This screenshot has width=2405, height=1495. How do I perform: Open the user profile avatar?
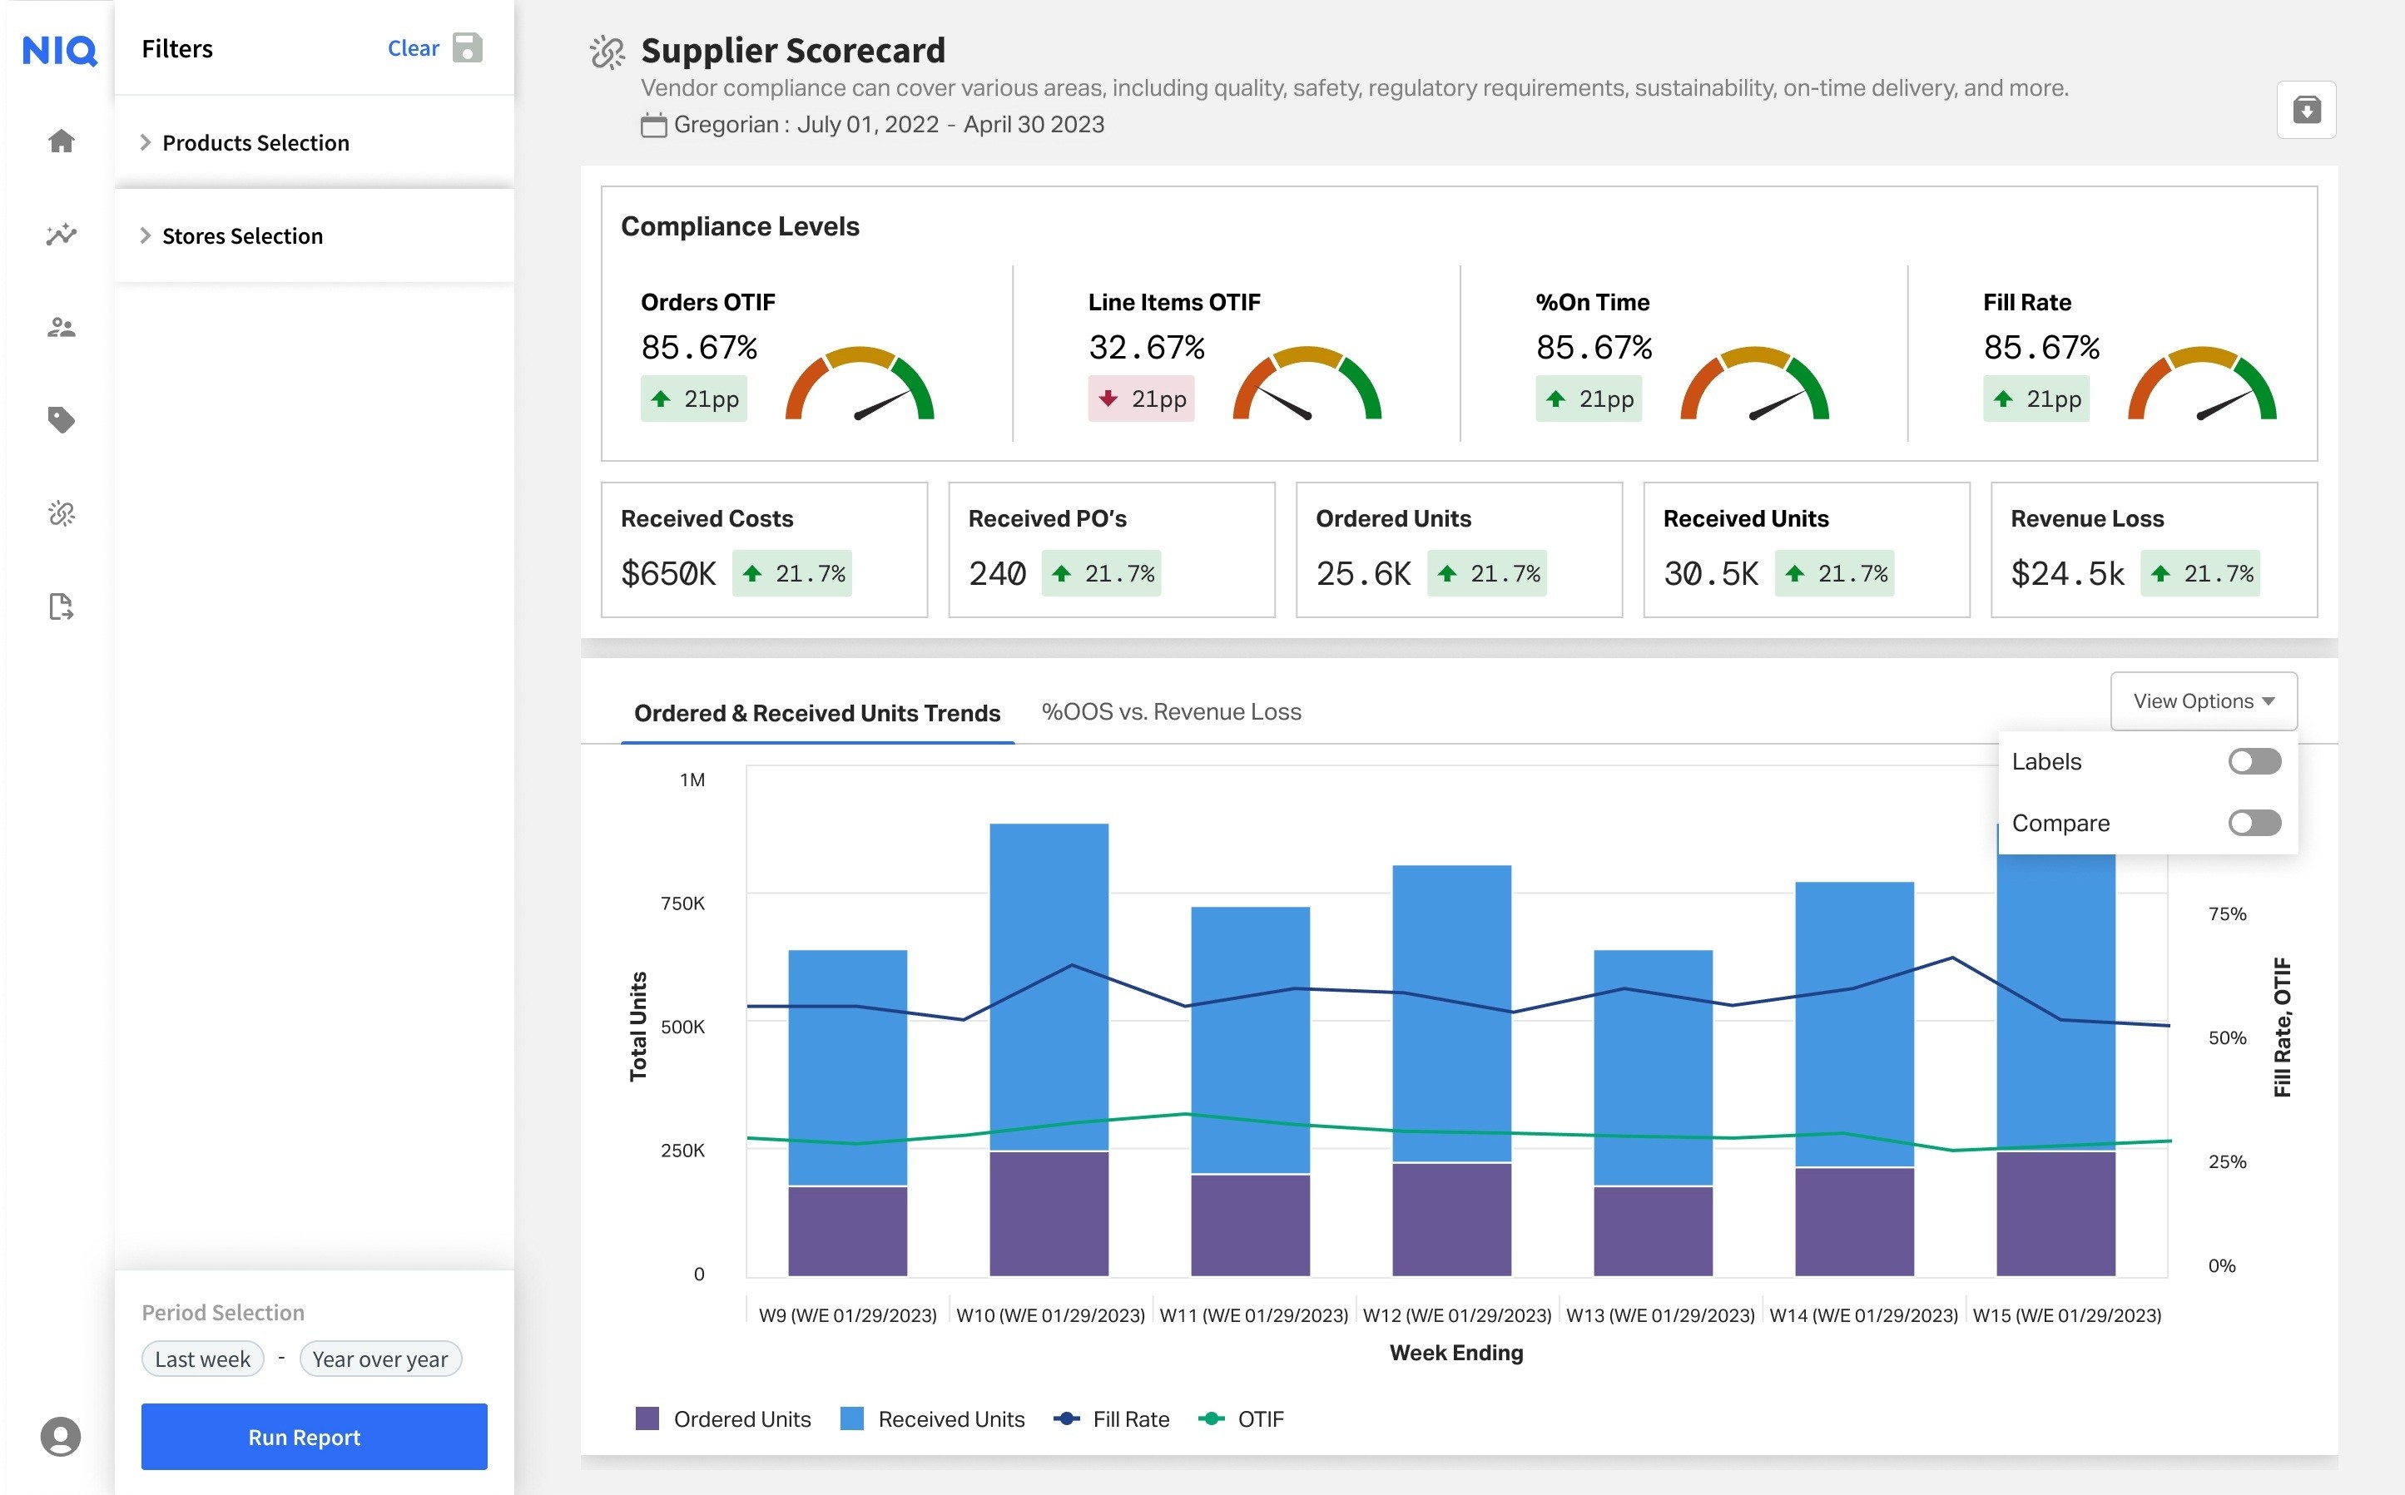tap(60, 1436)
